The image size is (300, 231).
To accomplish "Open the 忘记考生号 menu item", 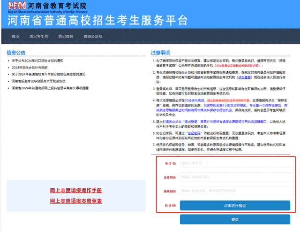I will pyautogui.click(x=39, y=37).
